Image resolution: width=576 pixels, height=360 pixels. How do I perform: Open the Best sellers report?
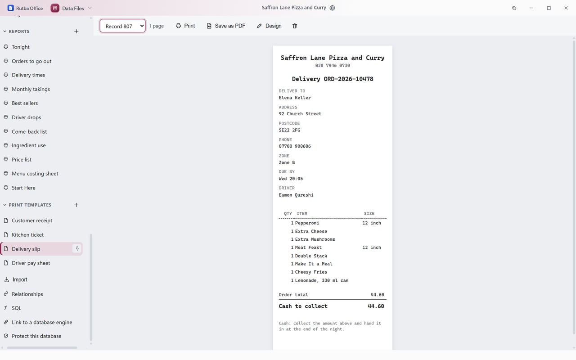point(41,103)
